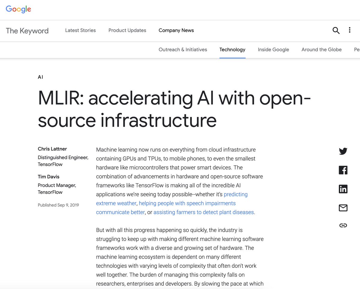The image size is (360, 289).
Task: Click author name Chris Lattner
Action: pos(52,149)
